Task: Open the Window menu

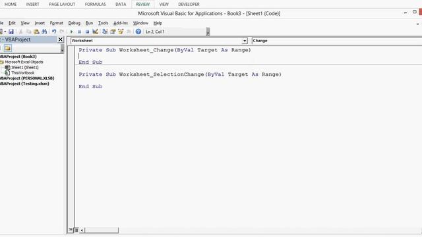Action: point(140,23)
